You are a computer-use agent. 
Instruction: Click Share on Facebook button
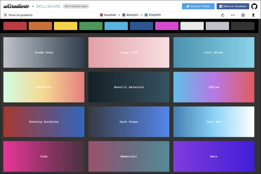233,6
